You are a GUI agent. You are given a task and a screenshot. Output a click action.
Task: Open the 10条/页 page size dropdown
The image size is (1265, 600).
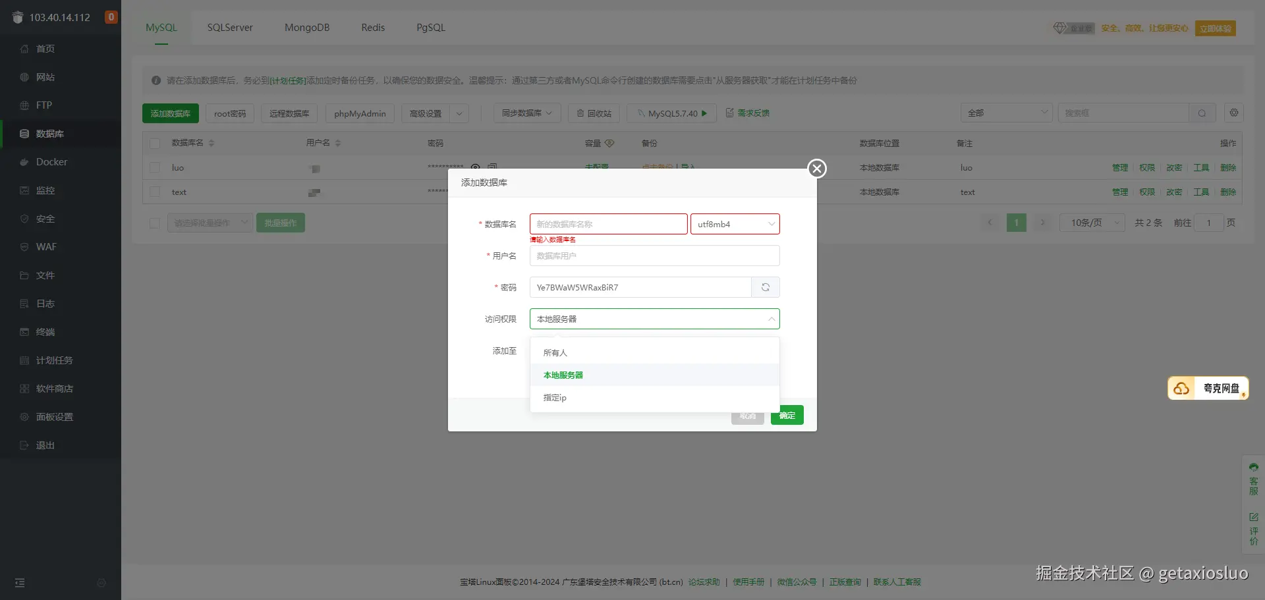pos(1092,223)
